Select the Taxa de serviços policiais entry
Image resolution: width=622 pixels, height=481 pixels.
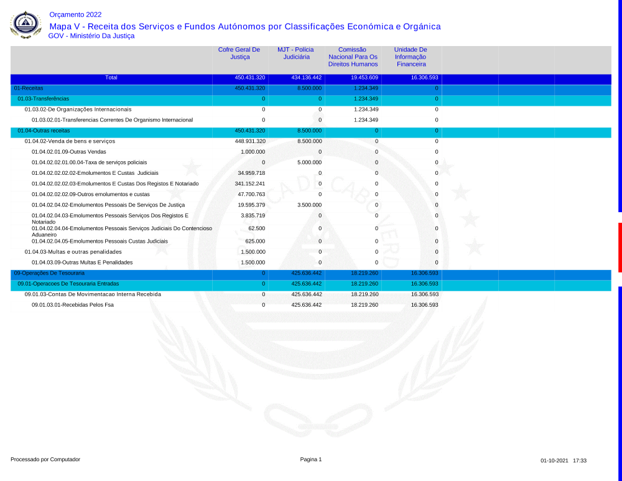click(x=89, y=162)
